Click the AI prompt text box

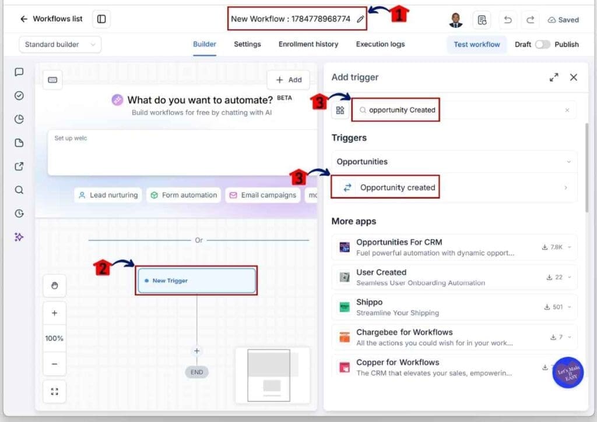(x=182, y=153)
